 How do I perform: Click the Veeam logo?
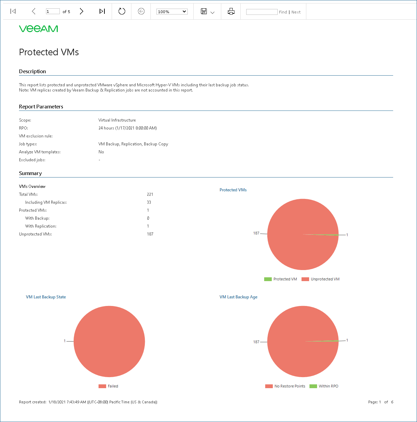point(38,29)
